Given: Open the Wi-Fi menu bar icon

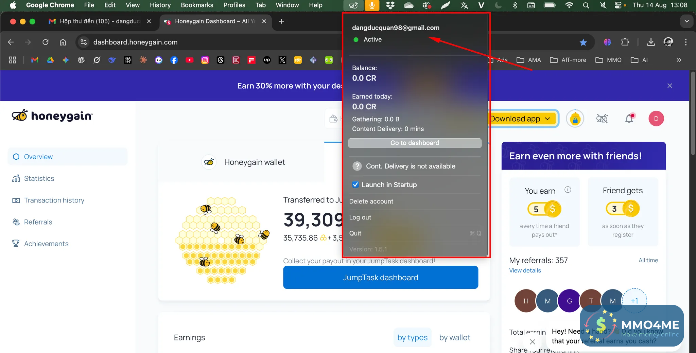Looking at the screenshot, I should [569, 5].
